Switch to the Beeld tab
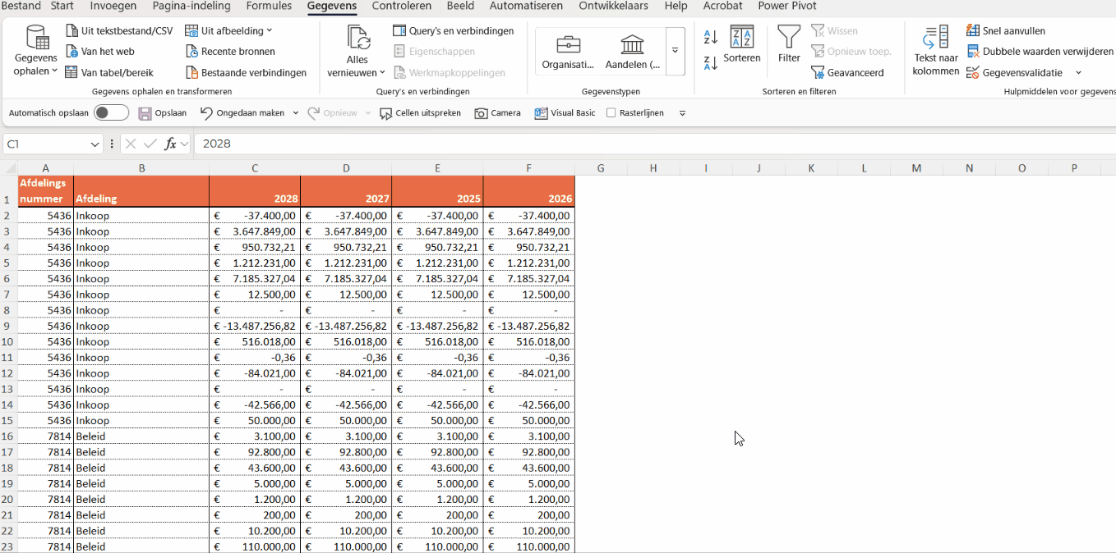1116x553 pixels. tap(460, 7)
